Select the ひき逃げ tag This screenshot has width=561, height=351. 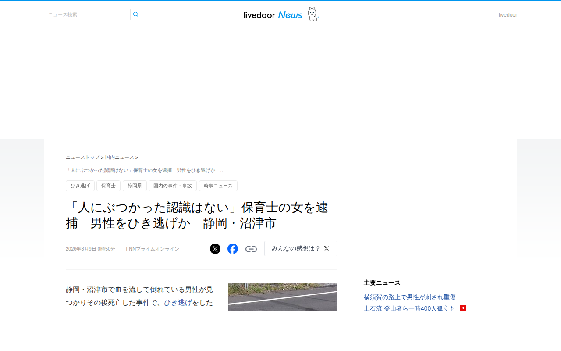80,186
